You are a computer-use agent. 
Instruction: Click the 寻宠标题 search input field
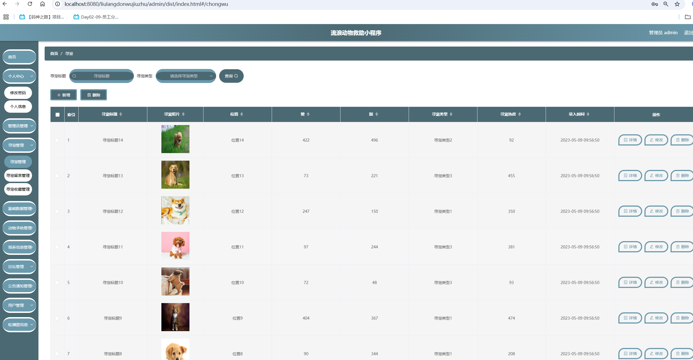tap(102, 76)
